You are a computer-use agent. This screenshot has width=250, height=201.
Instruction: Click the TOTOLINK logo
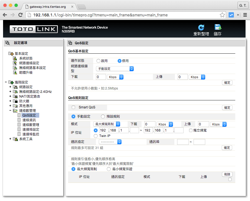(x=33, y=29)
